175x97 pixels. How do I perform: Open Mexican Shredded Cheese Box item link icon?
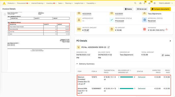point(84,84)
